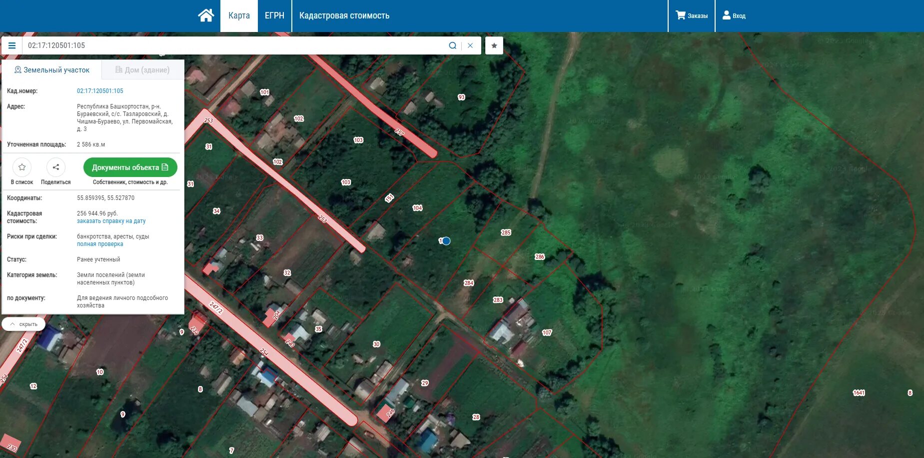Select parcel 33 on the map
Image resolution: width=924 pixels, height=458 pixels.
[x=259, y=237]
